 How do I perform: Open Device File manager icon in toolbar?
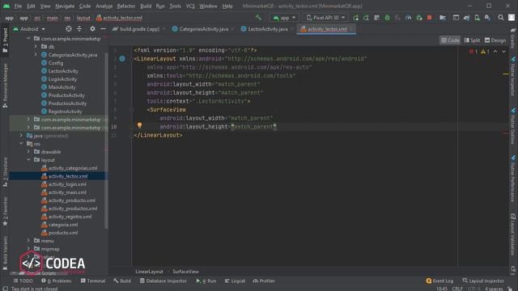pos(443,18)
